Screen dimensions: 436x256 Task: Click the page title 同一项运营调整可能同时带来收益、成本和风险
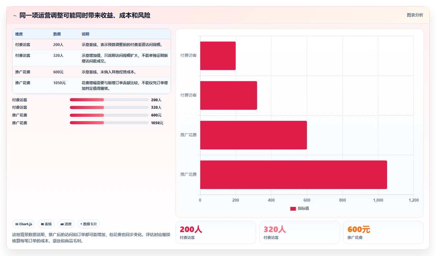[x=85, y=16]
